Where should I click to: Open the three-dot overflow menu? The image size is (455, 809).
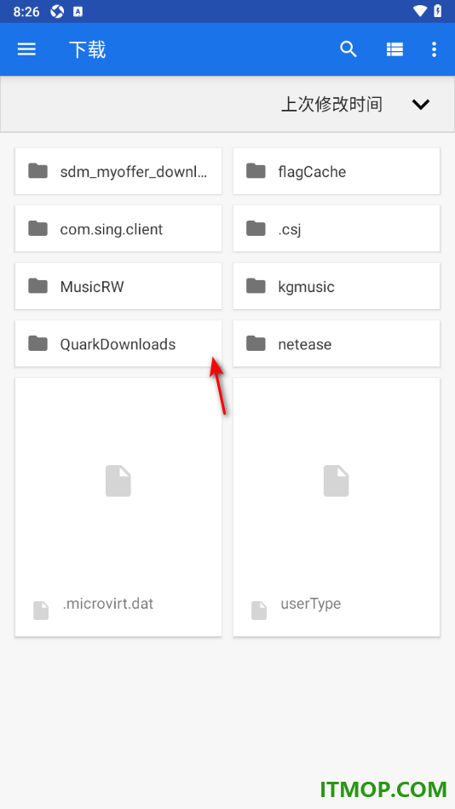[x=434, y=49]
